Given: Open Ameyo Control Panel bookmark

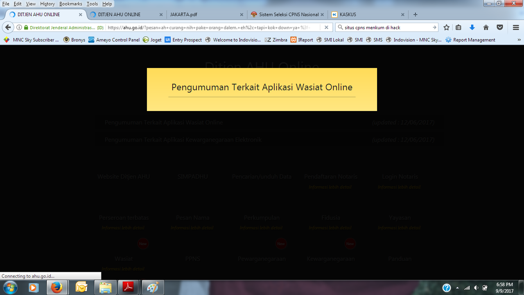Looking at the screenshot, I should pyautogui.click(x=114, y=40).
